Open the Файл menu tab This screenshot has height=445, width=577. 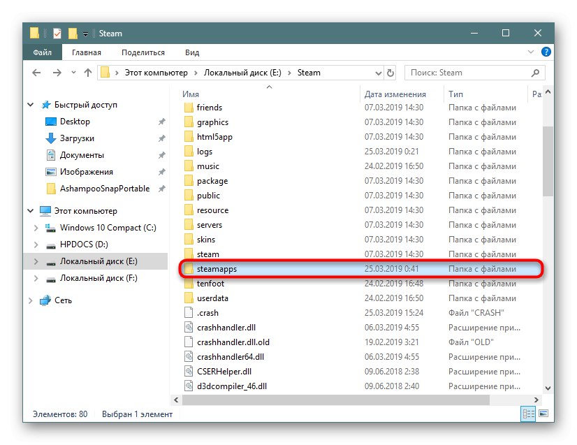click(43, 52)
